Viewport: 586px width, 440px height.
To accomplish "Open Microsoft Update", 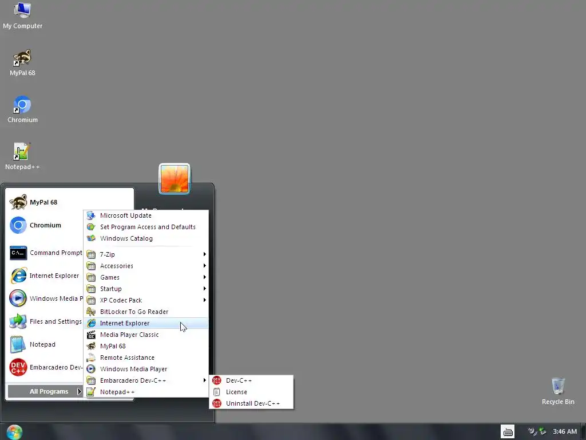I will click(x=146, y=215).
